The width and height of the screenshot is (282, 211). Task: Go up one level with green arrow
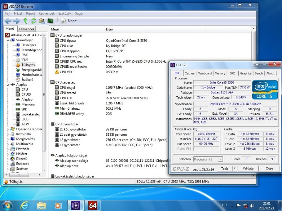(25, 21)
